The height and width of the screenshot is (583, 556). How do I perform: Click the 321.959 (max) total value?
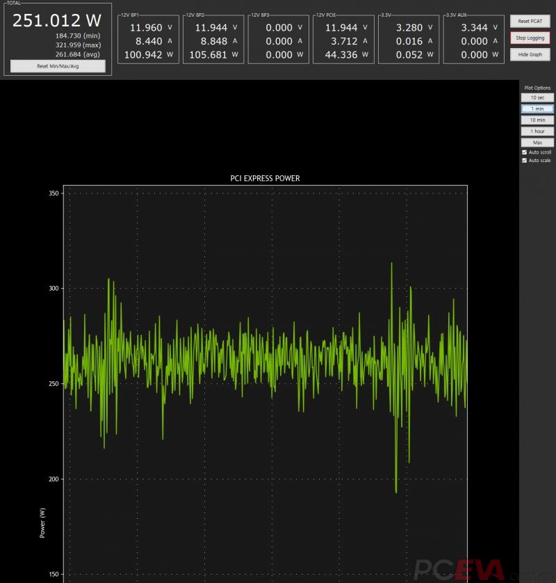pyautogui.click(x=78, y=45)
